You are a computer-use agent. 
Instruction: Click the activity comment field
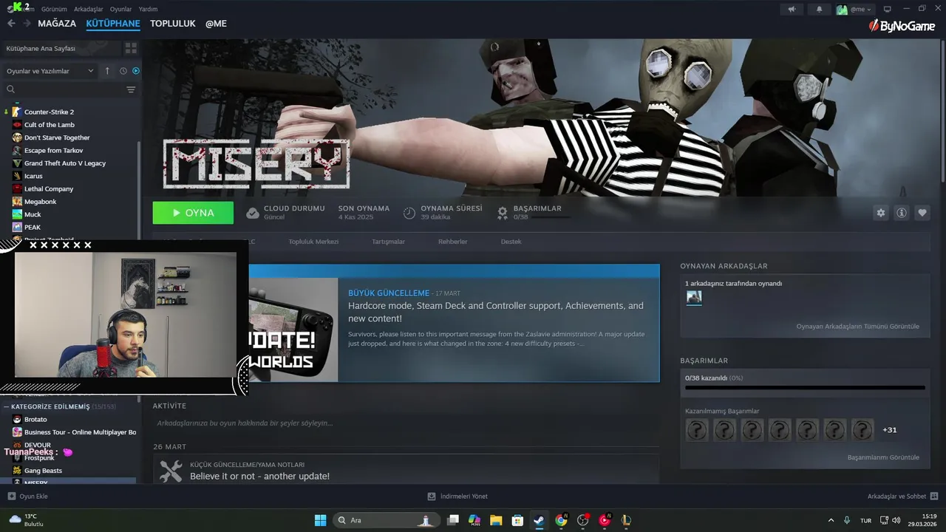point(406,423)
